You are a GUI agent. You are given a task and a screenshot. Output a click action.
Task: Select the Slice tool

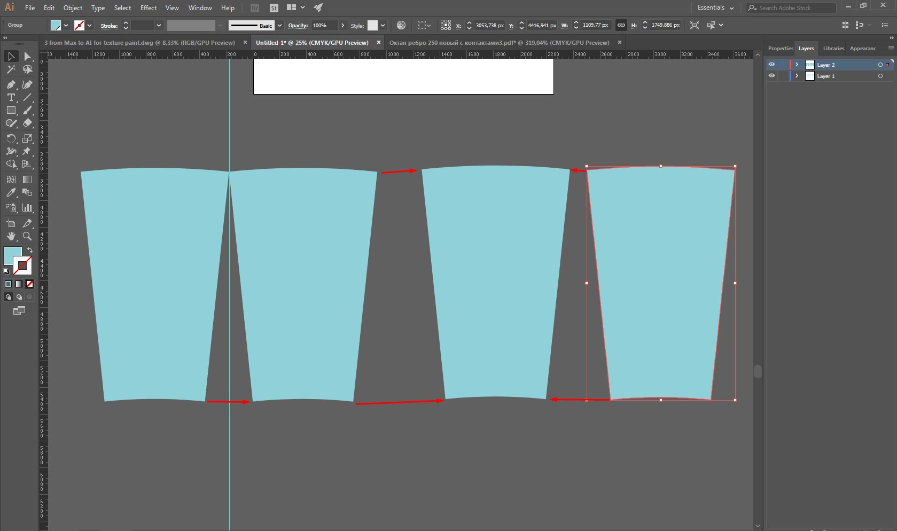click(x=27, y=223)
